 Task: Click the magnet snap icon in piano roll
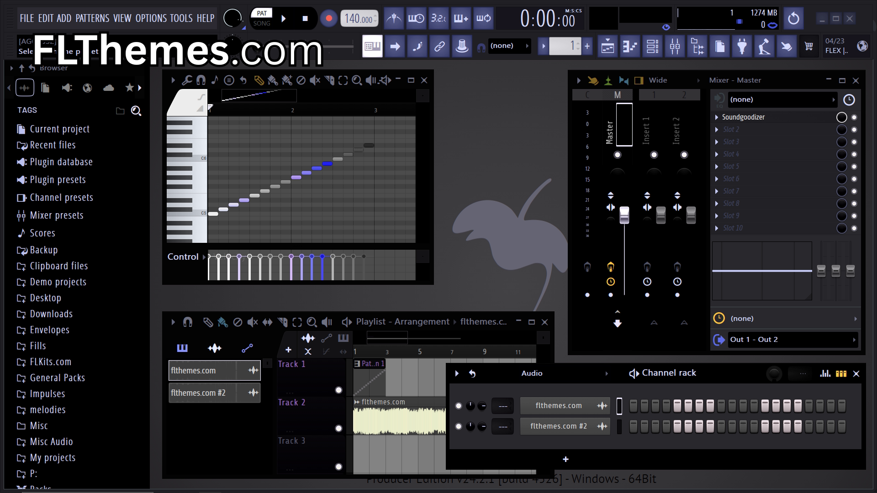[201, 80]
